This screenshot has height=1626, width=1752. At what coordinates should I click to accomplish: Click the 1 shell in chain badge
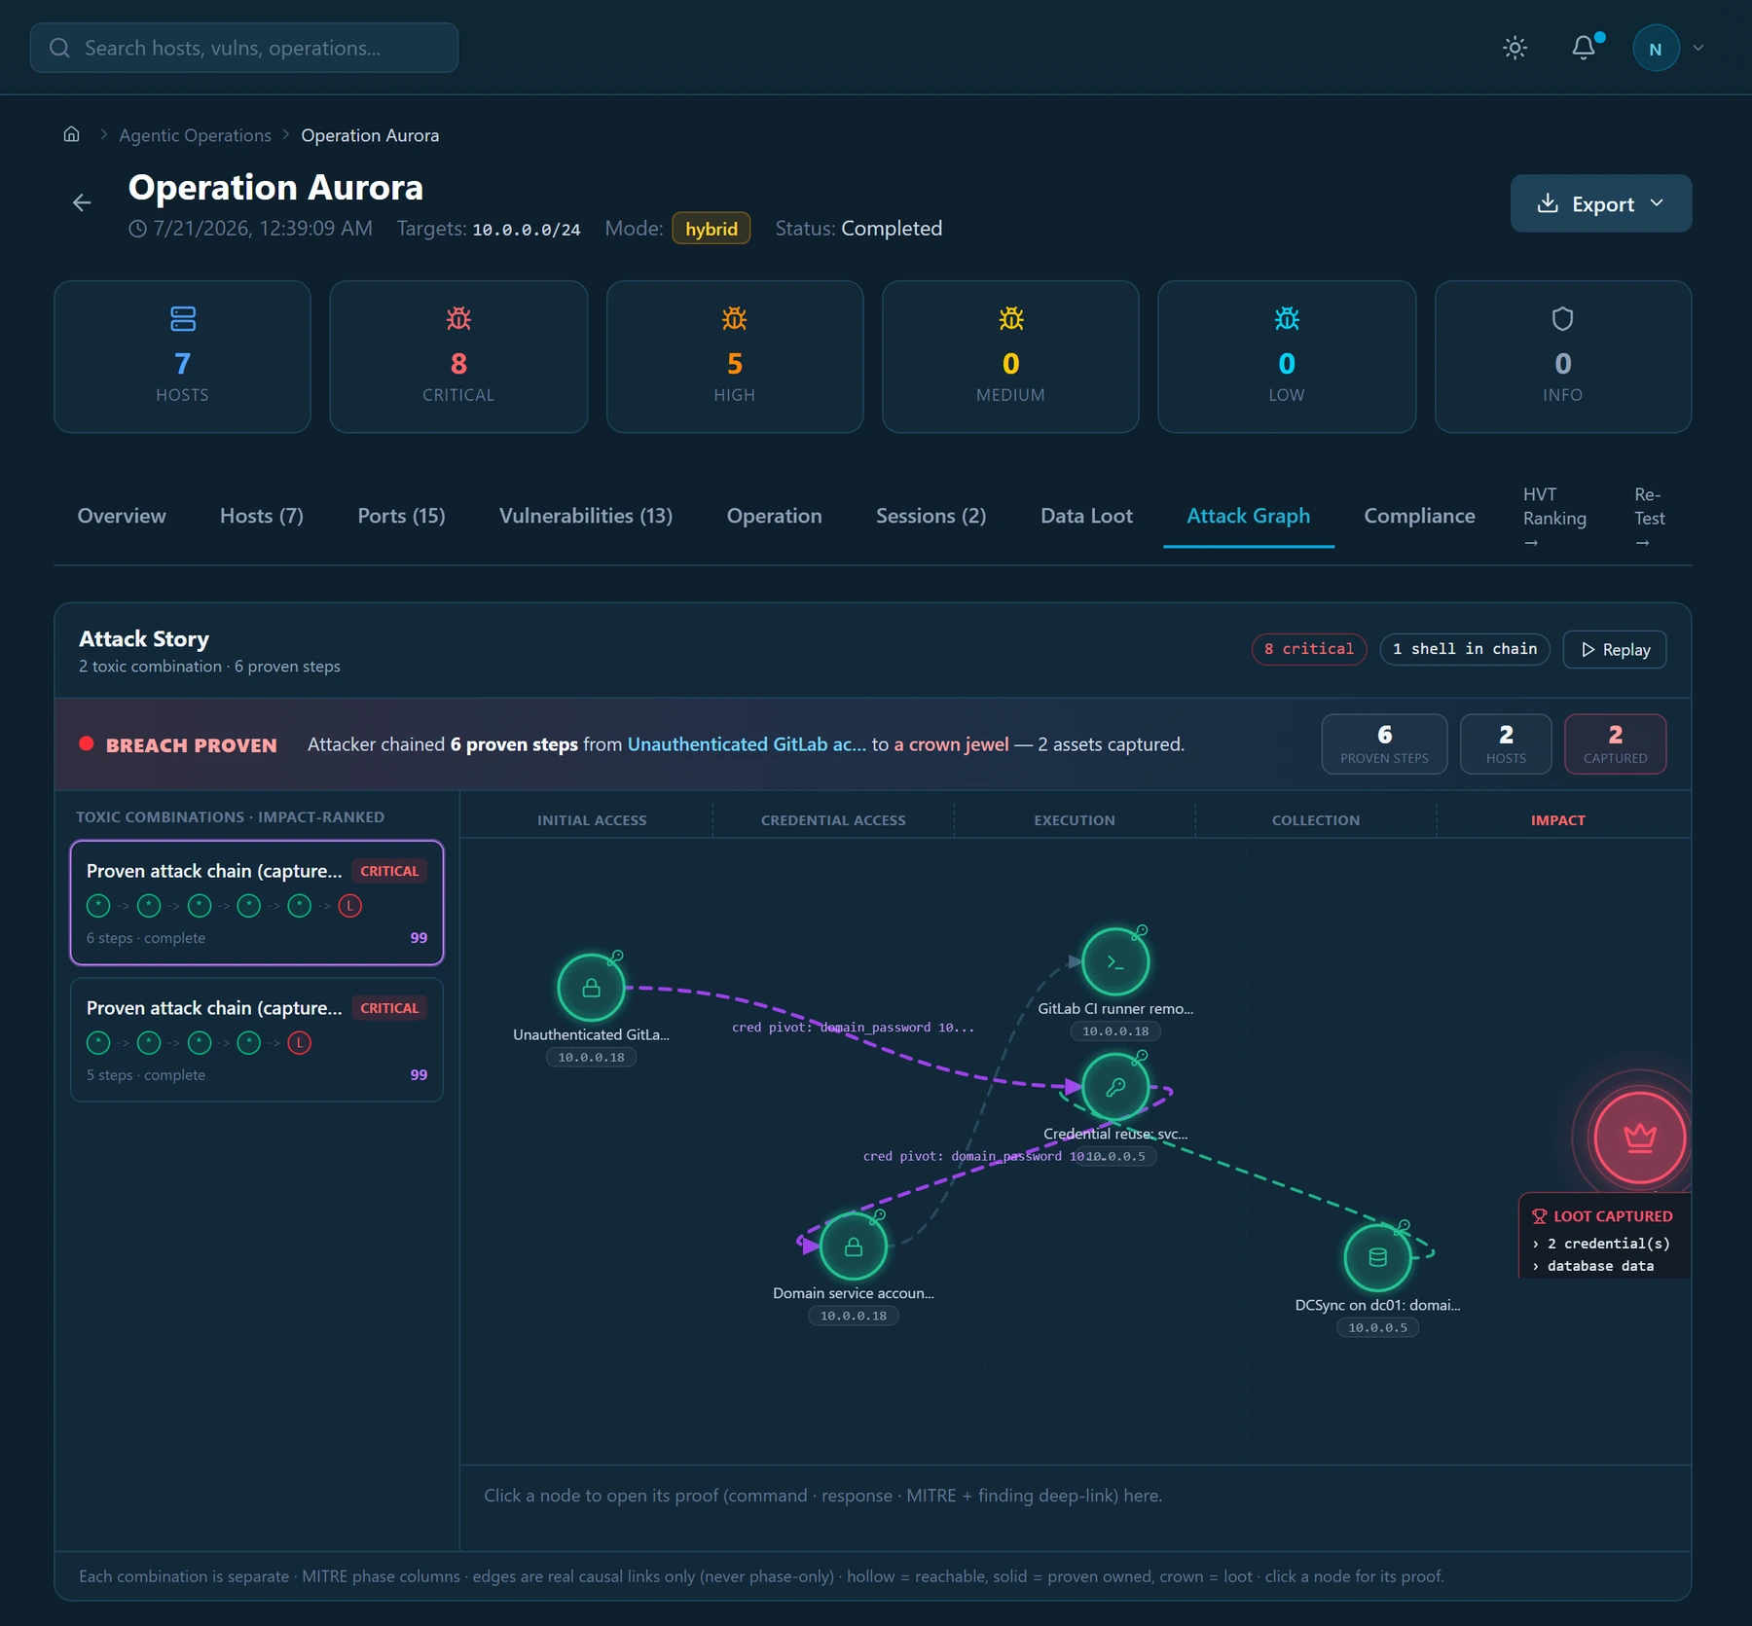click(x=1464, y=649)
